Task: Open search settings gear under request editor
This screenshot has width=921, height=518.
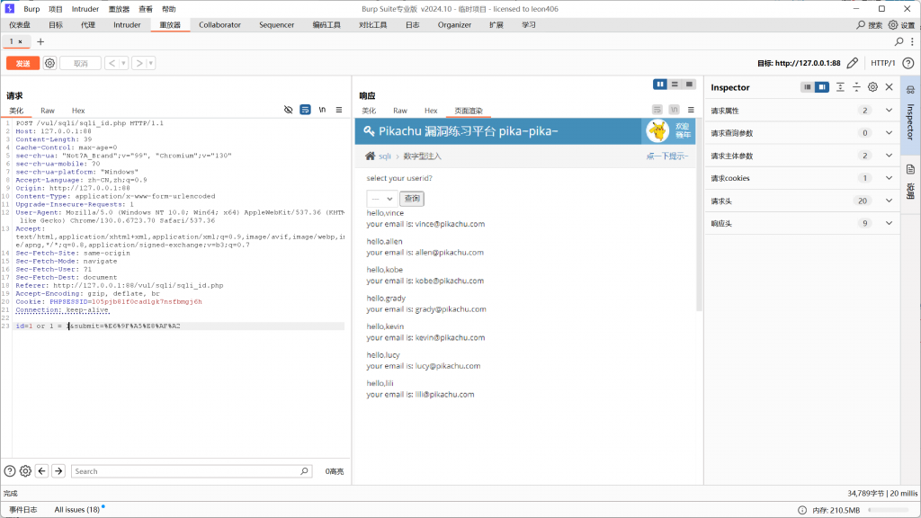Action: tap(25, 471)
